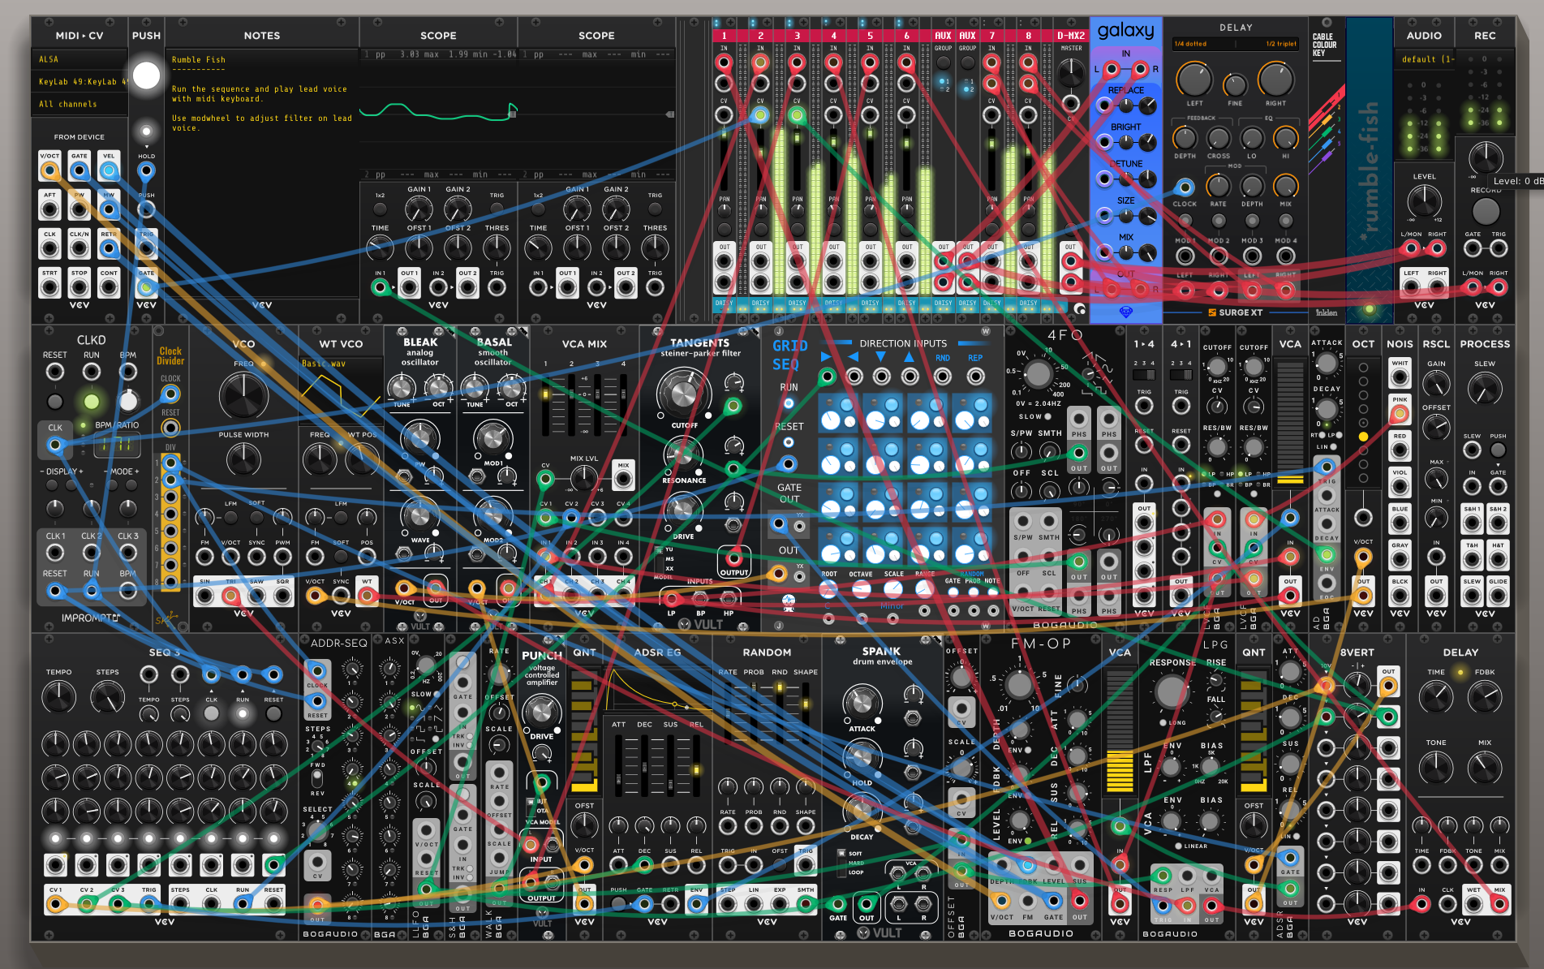Open the All channels selector
The image size is (1544, 969).
pos(80,104)
